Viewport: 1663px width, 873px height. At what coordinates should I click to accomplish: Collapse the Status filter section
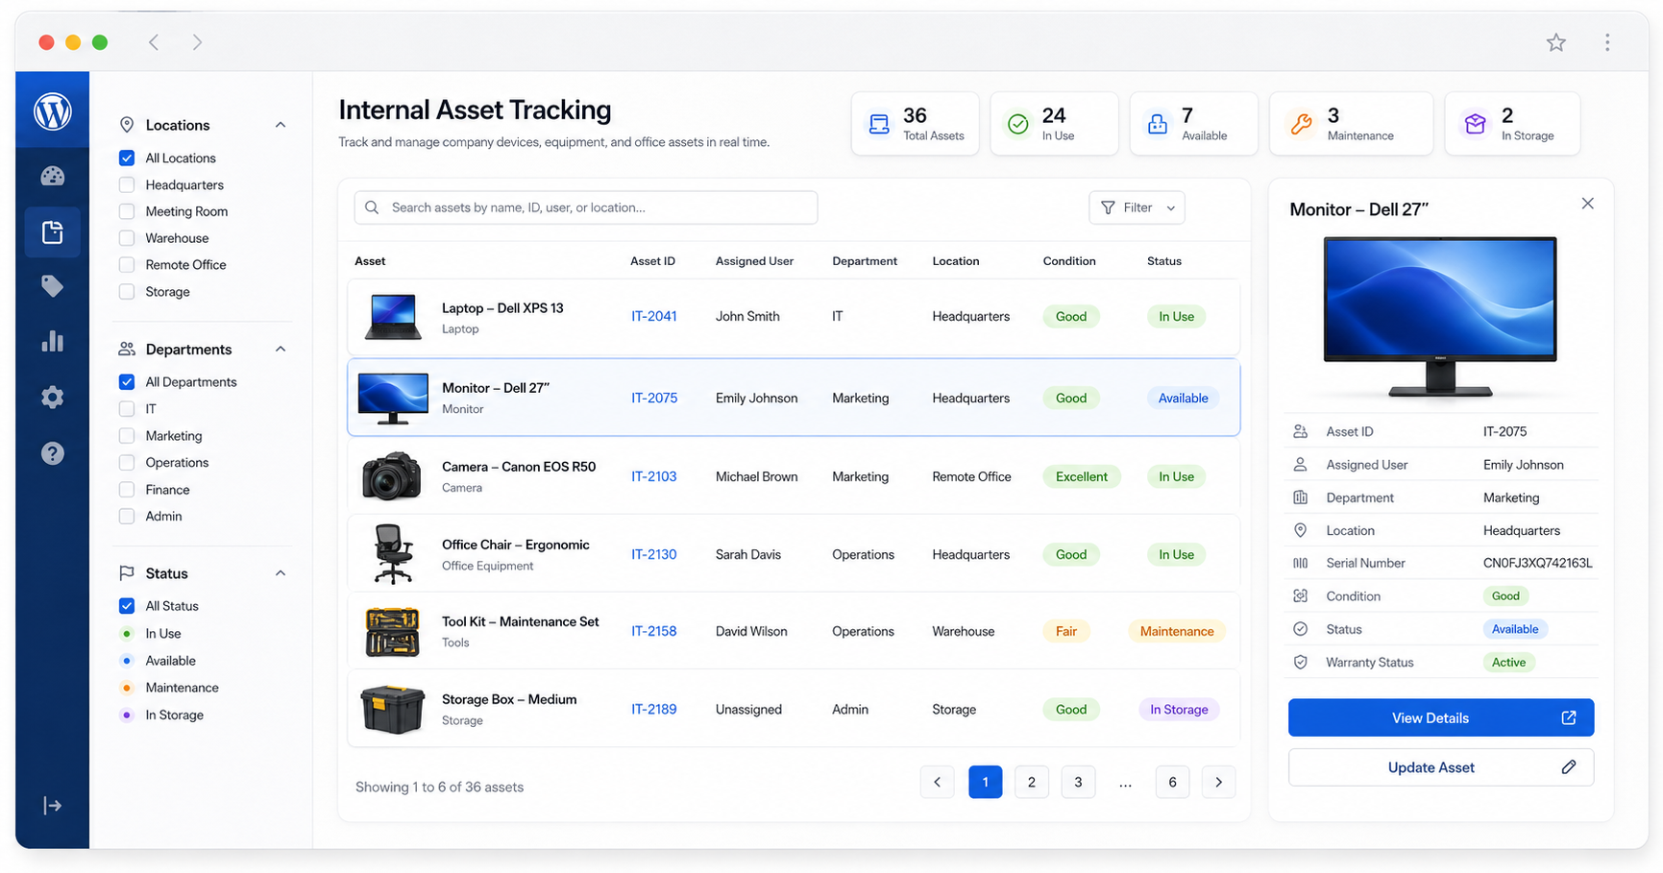coord(281,573)
